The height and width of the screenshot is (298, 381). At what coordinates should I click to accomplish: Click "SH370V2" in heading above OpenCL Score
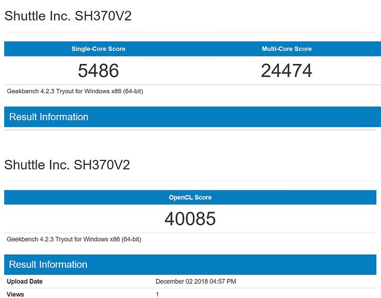click(x=103, y=165)
